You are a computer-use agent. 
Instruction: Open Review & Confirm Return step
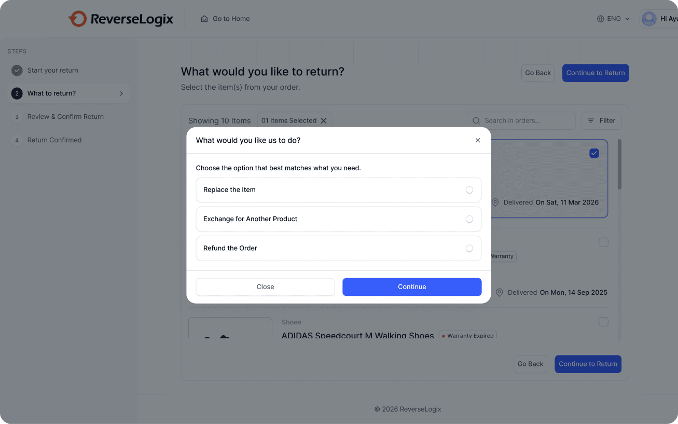(x=65, y=117)
